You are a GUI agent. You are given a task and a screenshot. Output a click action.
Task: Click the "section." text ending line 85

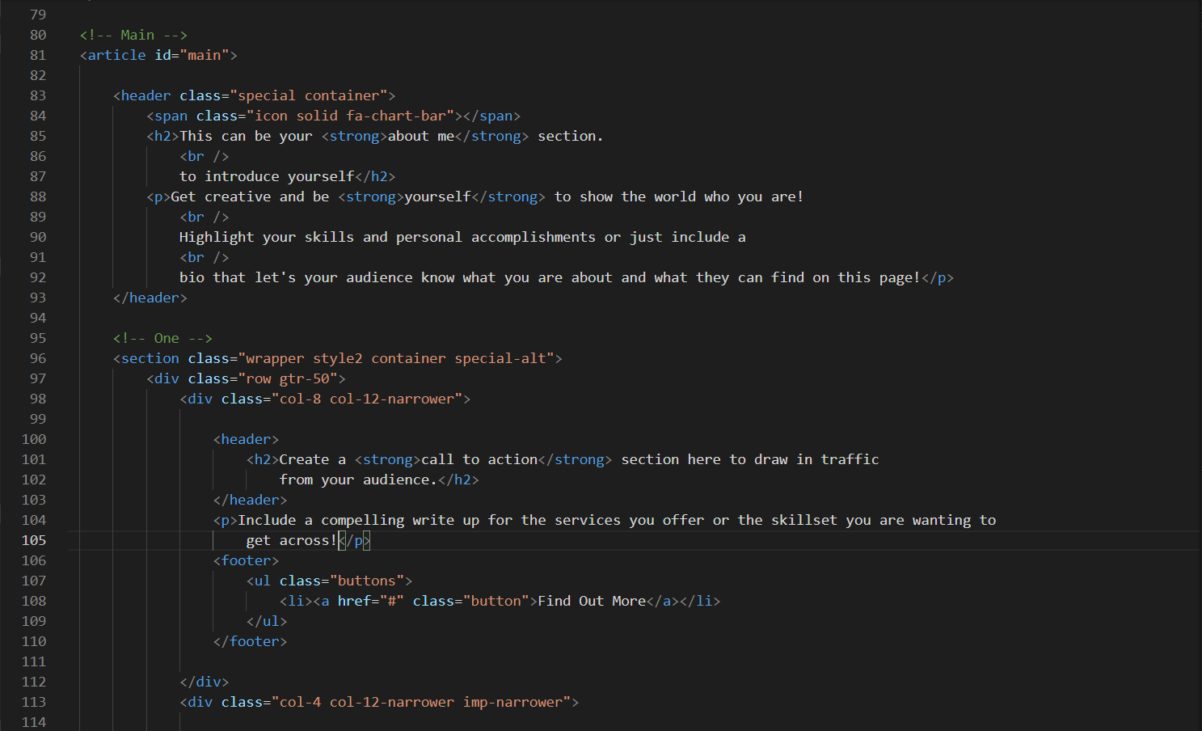coord(571,136)
